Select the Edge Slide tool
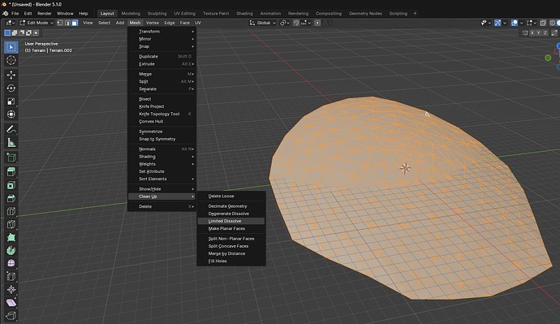The width and height of the screenshot is (560, 324). (x=11, y=276)
